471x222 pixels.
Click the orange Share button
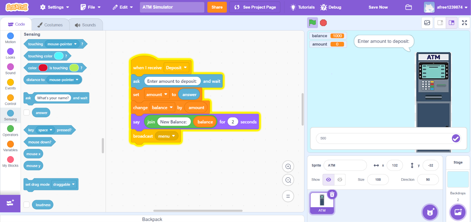coord(217,7)
